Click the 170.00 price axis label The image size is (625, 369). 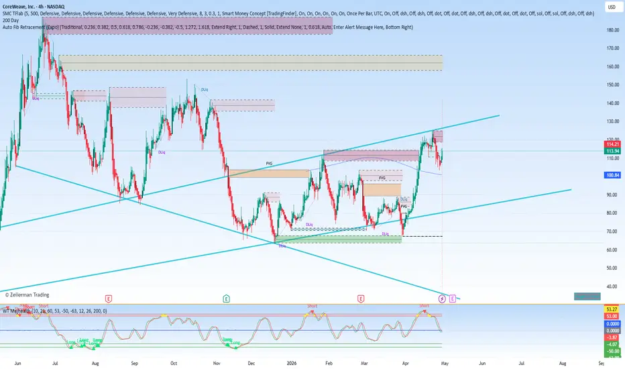click(x=613, y=48)
